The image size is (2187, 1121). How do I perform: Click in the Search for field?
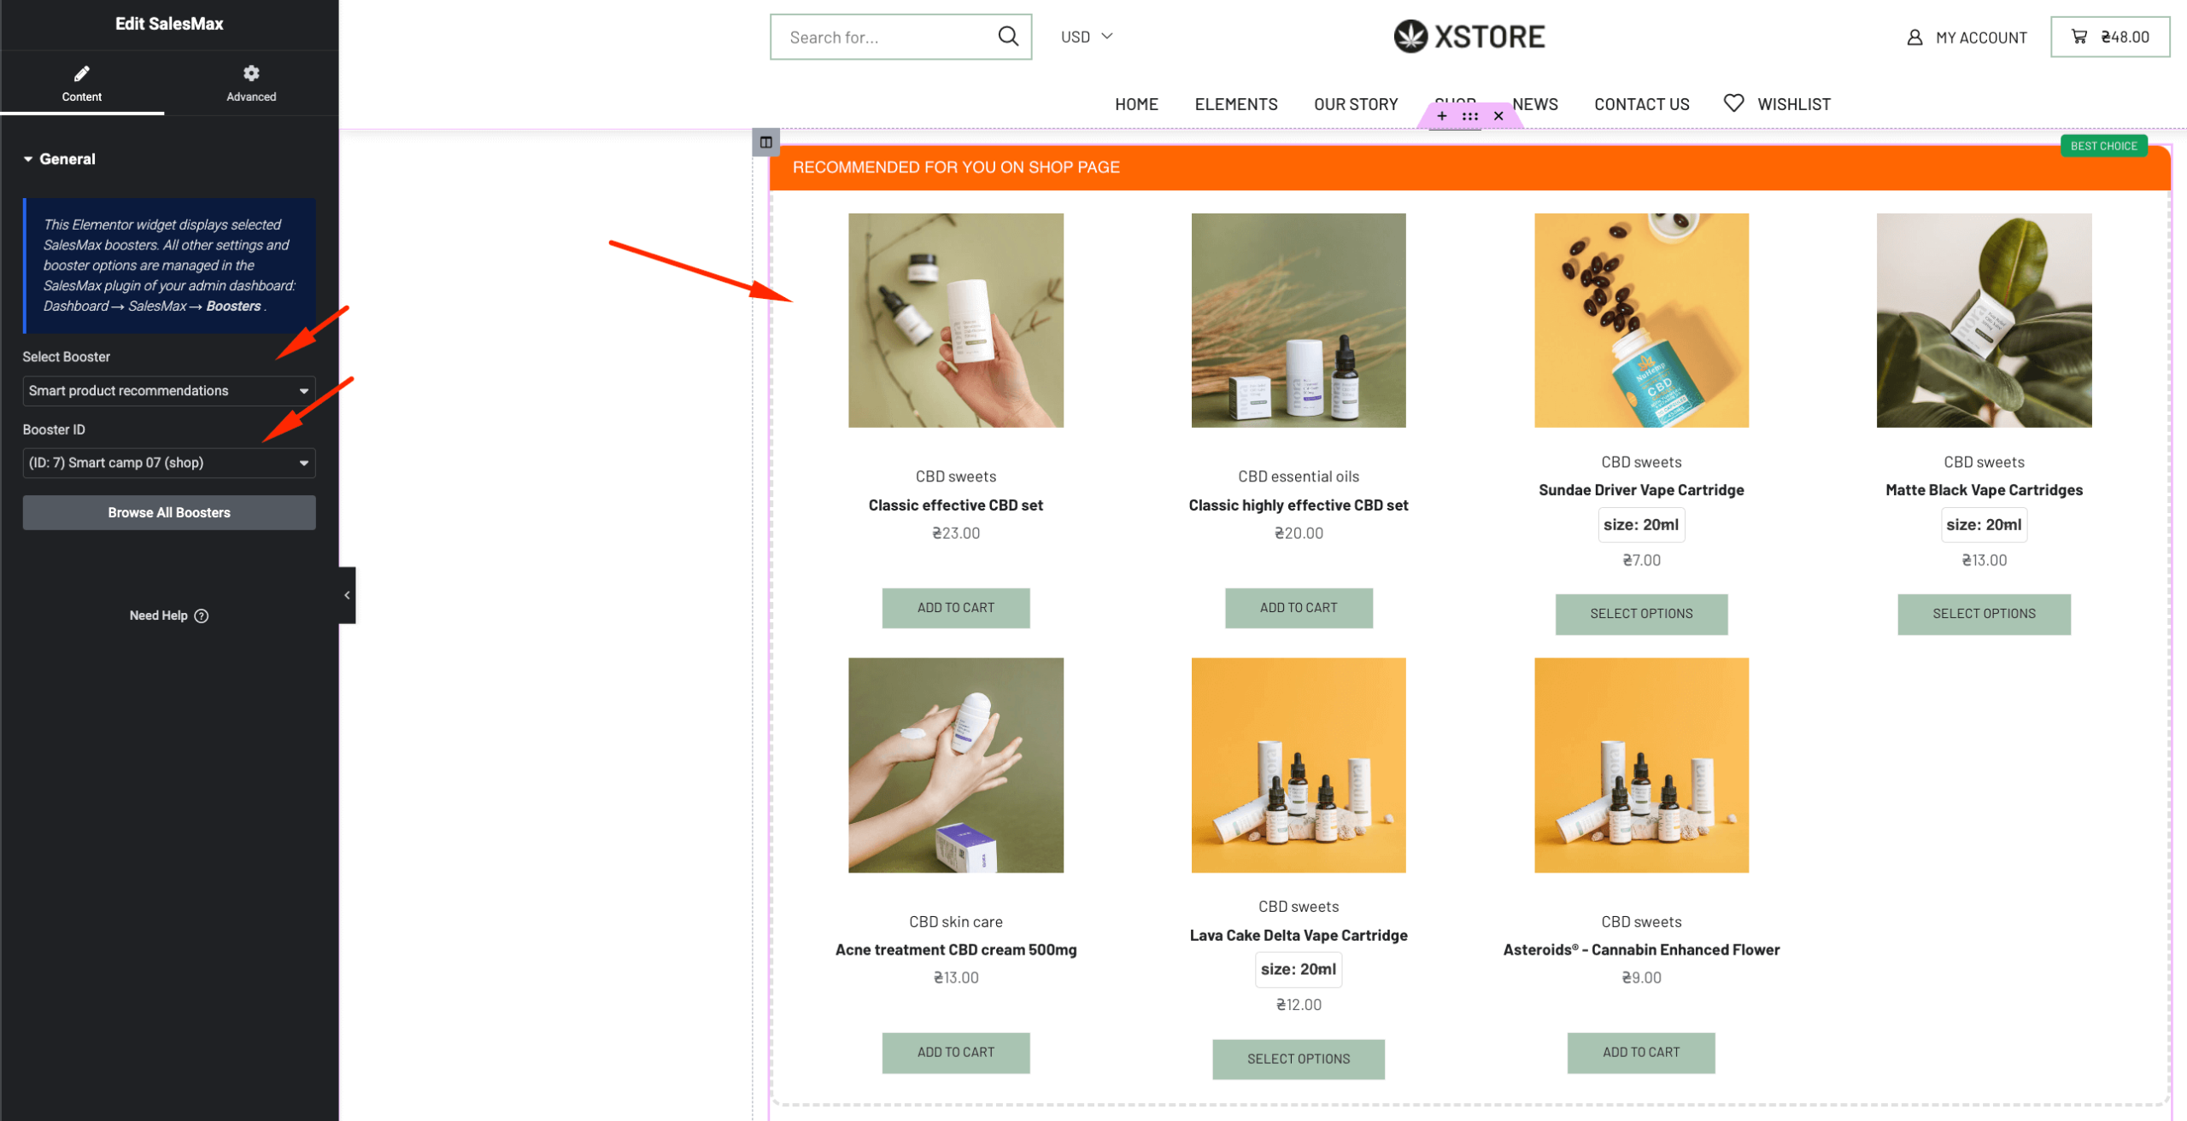(x=884, y=38)
